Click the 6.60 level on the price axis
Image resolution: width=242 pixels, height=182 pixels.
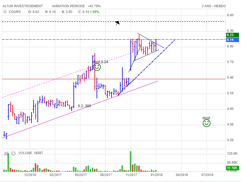(x=230, y=15)
